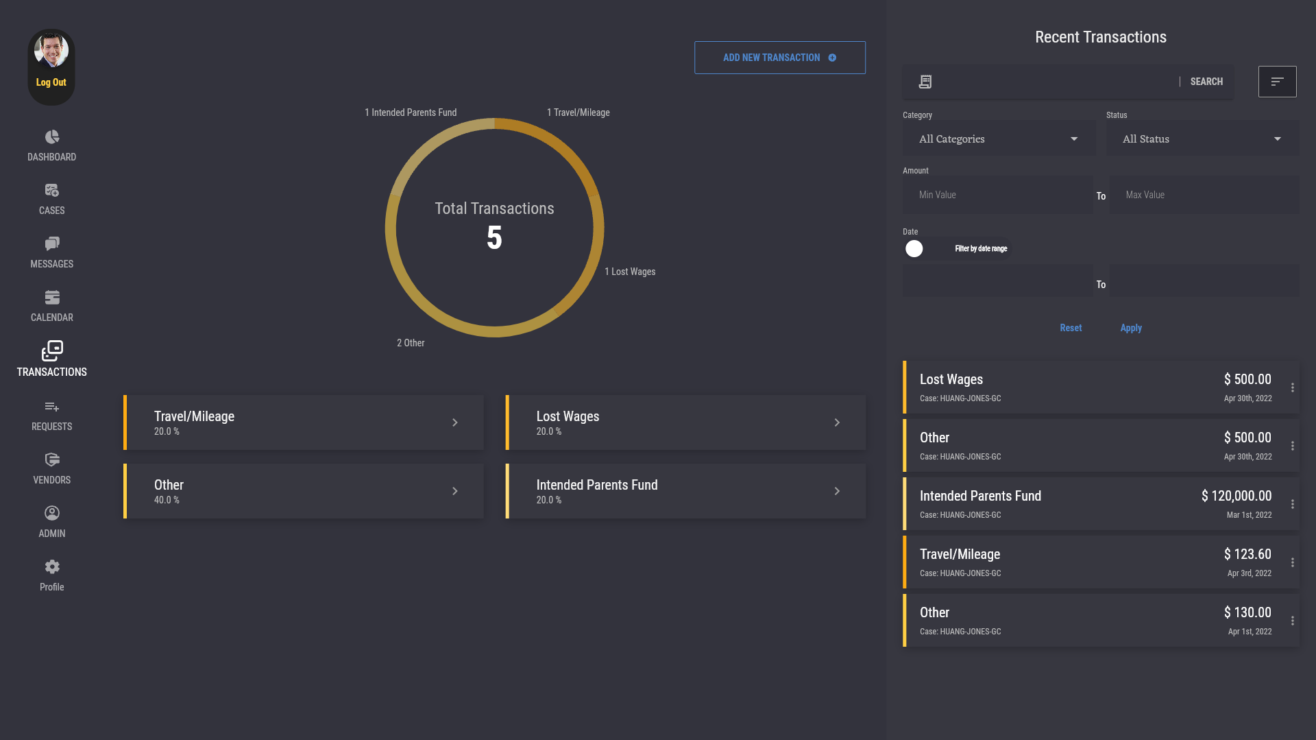Image resolution: width=1316 pixels, height=740 pixels.
Task: Open the All Categories dropdown
Action: pyautogui.click(x=998, y=139)
